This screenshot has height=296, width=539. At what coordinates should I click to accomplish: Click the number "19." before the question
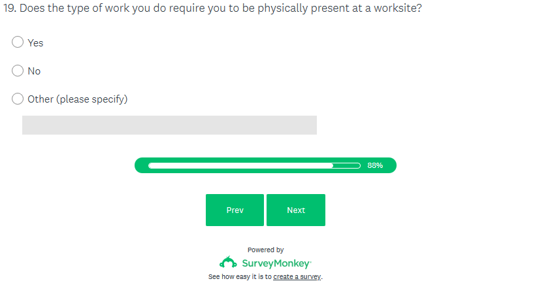(10, 10)
